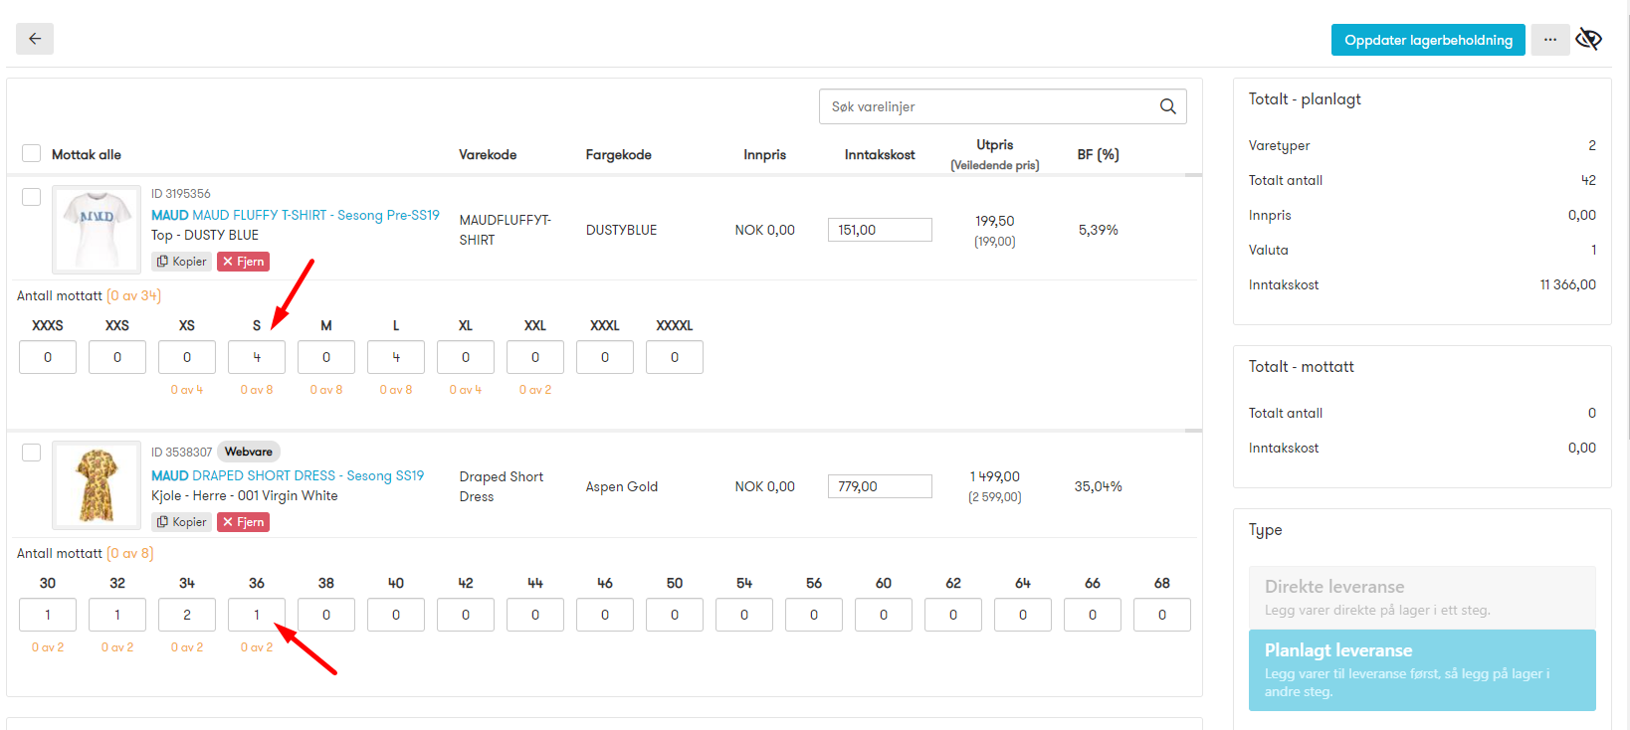Click the size 32 quantity field
Viewport: 1630px width, 730px height.
click(x=117, y=615)
